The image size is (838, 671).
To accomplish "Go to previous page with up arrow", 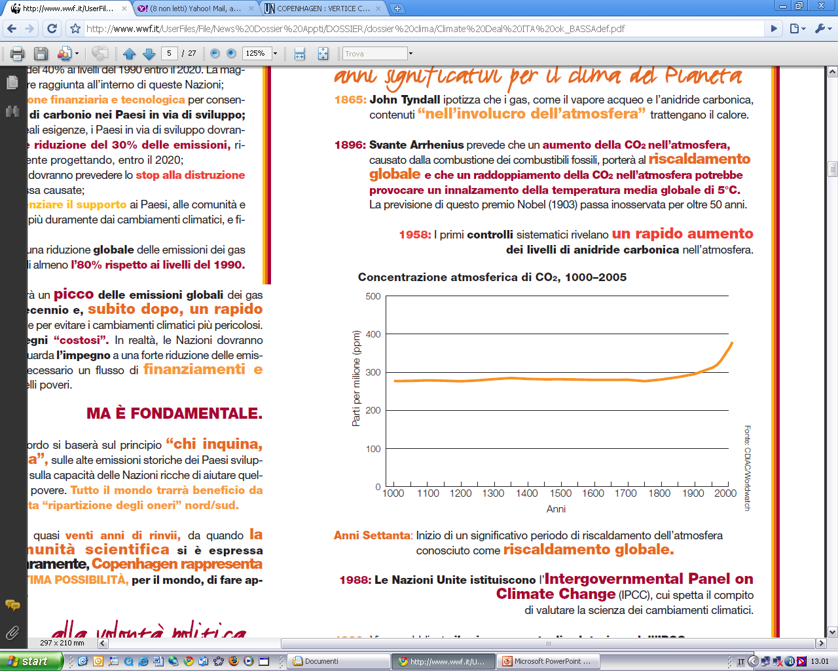I will (x=129, y=54).
